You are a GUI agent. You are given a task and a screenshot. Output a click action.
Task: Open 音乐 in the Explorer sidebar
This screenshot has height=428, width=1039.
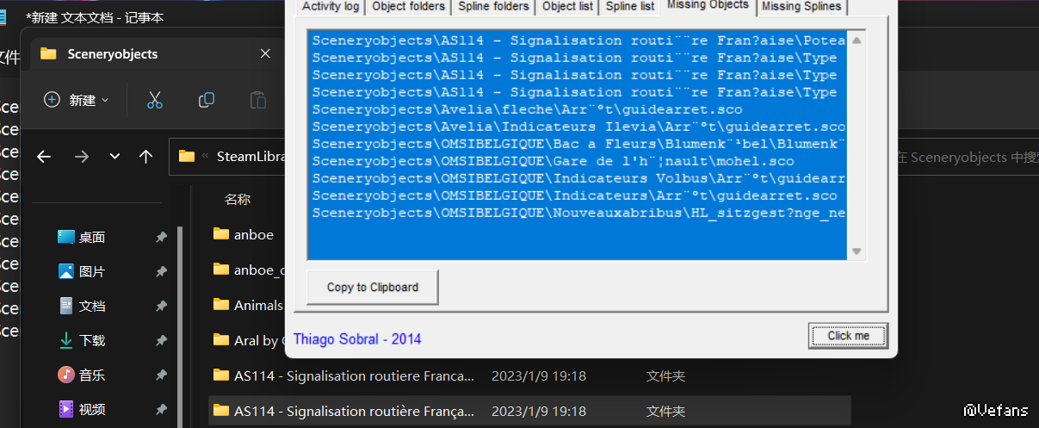pyautogui.click(x=92, y=375)
